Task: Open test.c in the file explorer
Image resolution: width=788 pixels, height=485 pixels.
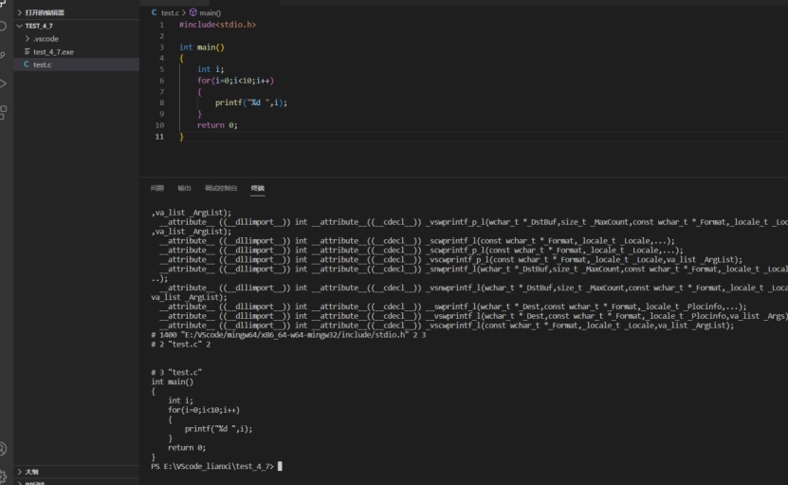Action: pyautogui.click(x=43, y=65)
